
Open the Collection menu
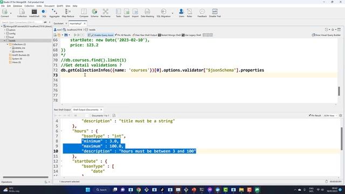[x=29, y=6]
